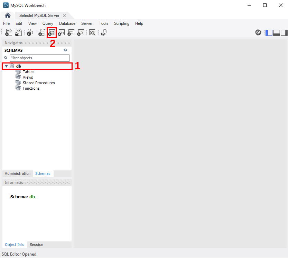The height and width of the screenshot is (258, 288).
Task: Switch to the Session tab
Action: [x=37, y=245]
